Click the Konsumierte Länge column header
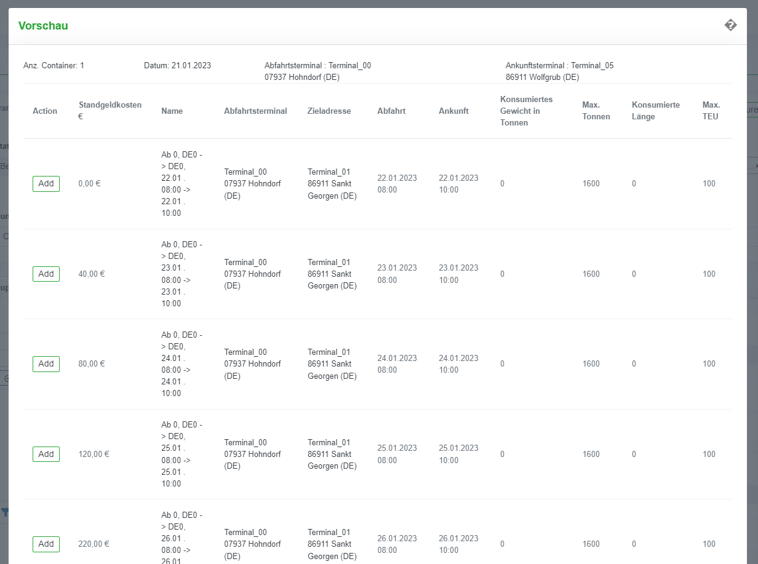 tap(656, 111)
